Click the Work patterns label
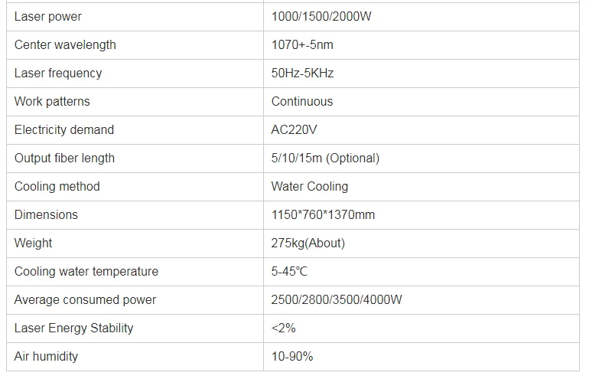The height and width of the screenshot is (379, 599). point(52,101)
